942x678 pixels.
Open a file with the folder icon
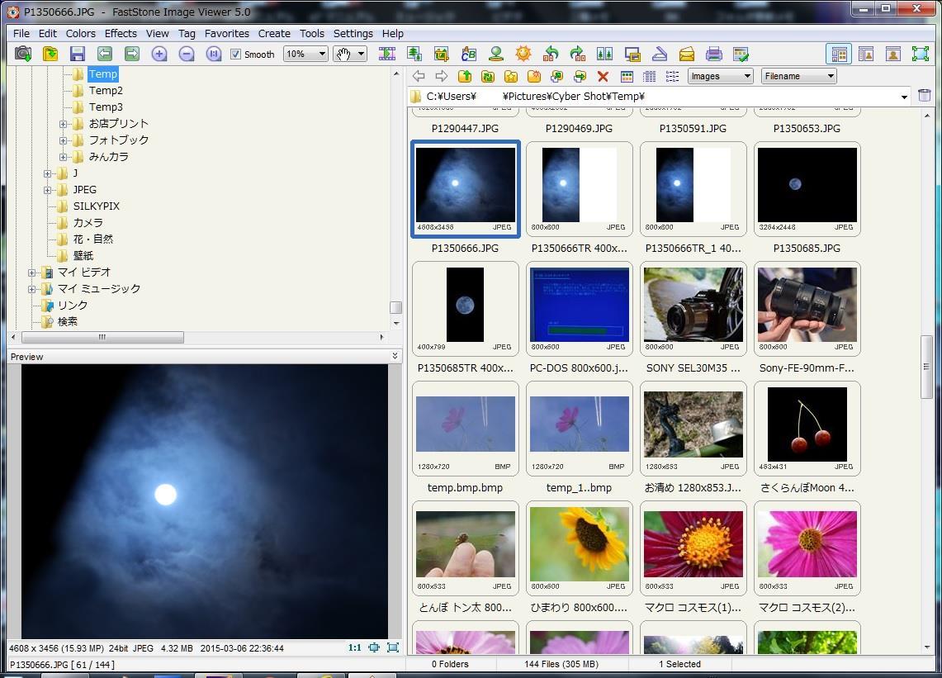click(50, 55)
